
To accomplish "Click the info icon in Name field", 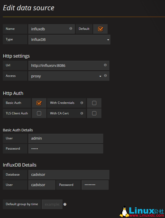I will point(71,29).
